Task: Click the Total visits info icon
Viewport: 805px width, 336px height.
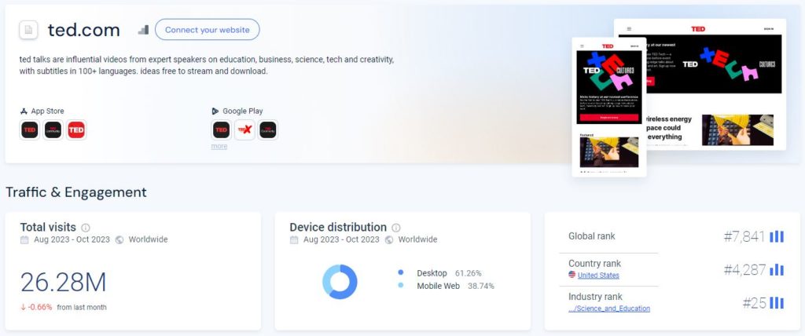Action: pos(86,228)
